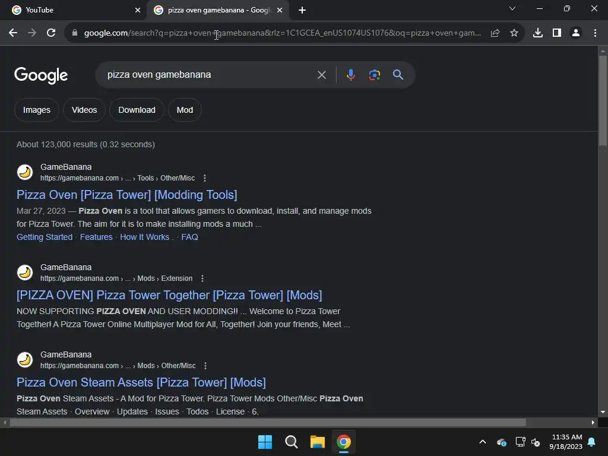
Task: Open the Chrome profile icon
Action: click(576, 33)
